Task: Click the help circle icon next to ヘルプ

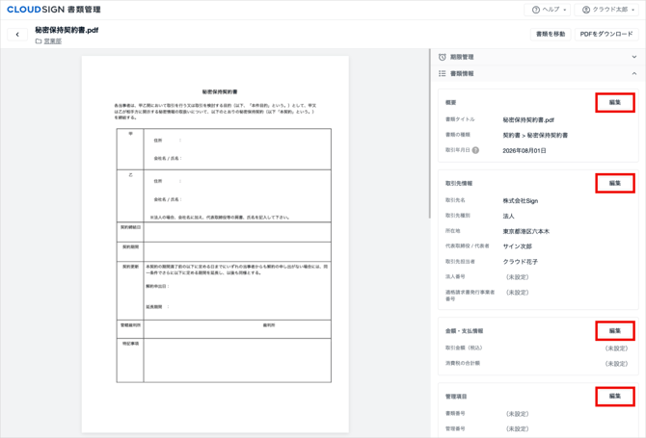Action: tap(535, 10)
